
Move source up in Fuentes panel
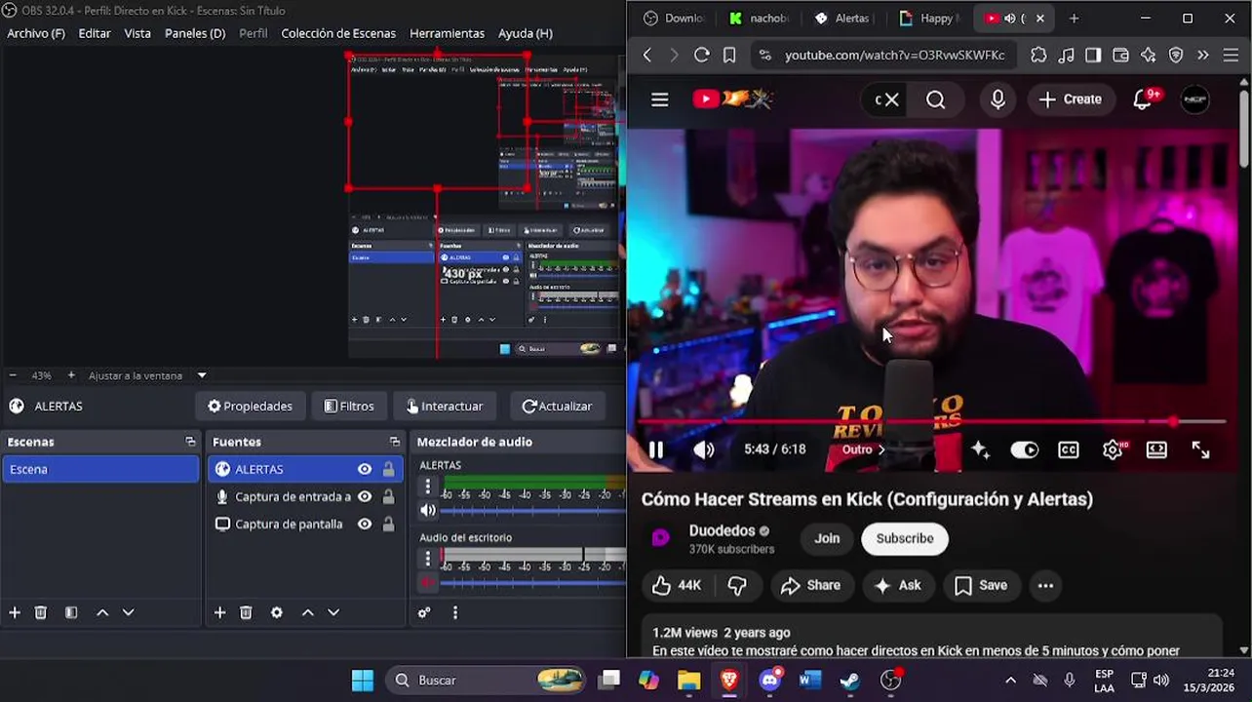coord(308,612)
